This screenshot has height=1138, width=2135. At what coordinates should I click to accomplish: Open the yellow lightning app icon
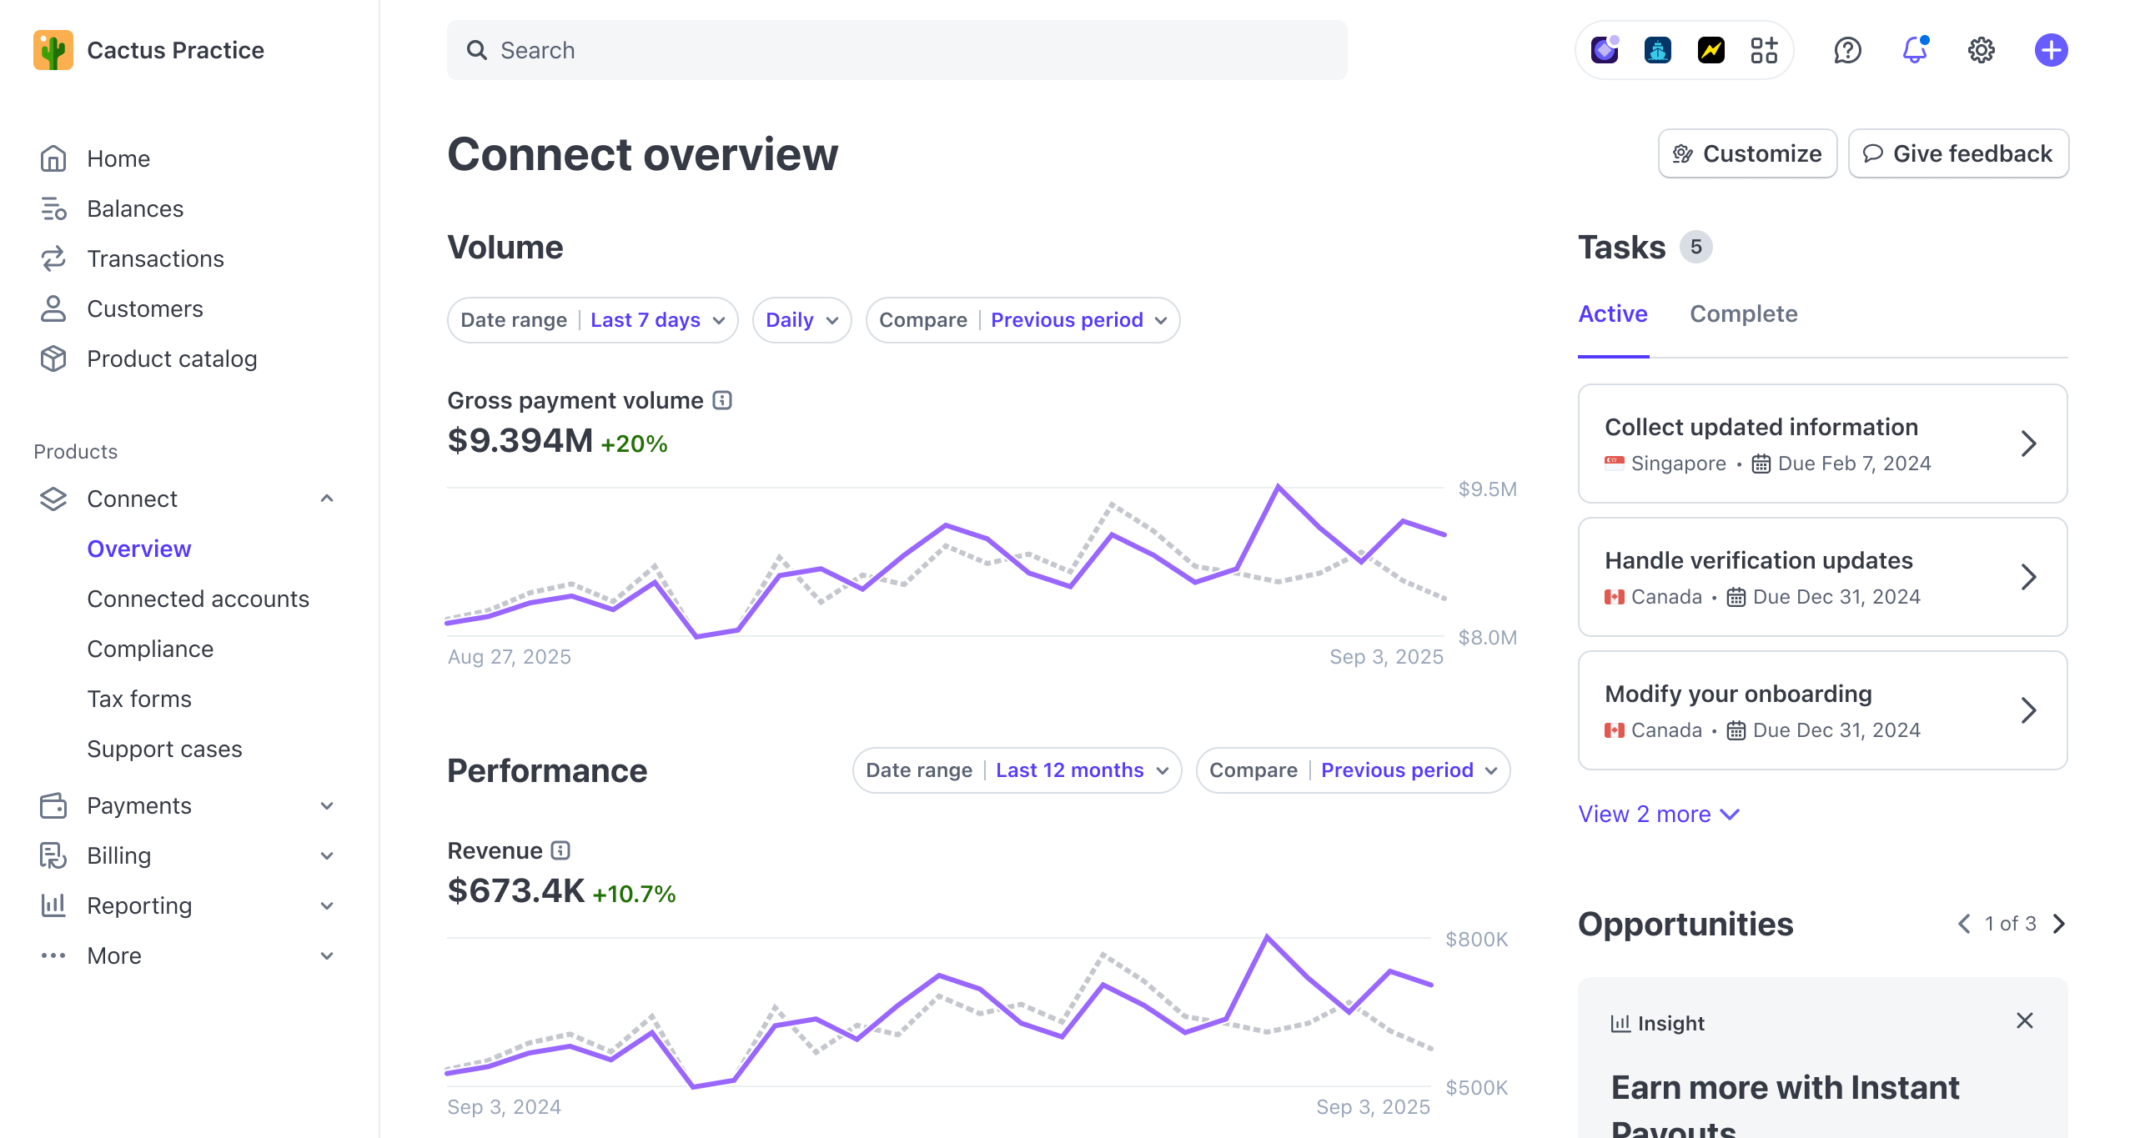pyautogui.click(x=1711, y=50)
